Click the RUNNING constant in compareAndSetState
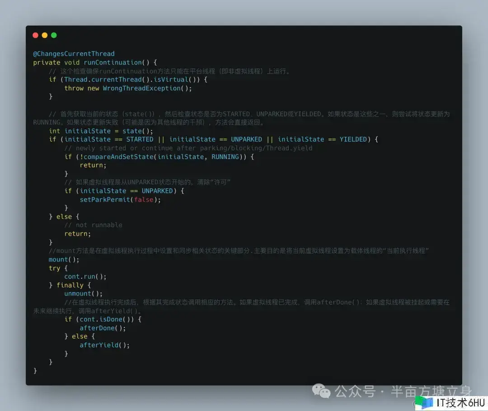Viewport: 488px width, 411px height. (225, 157)
